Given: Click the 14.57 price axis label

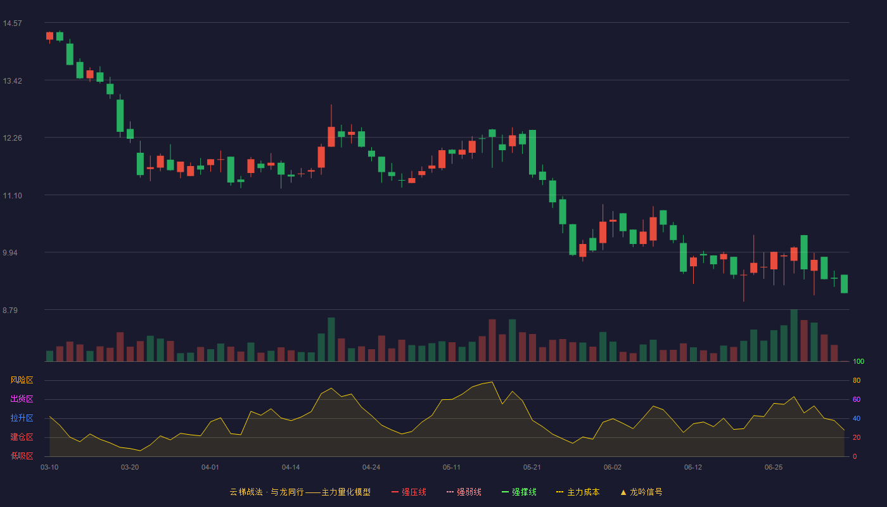Looking at the screenshot, I should click(x=12, y=23).
